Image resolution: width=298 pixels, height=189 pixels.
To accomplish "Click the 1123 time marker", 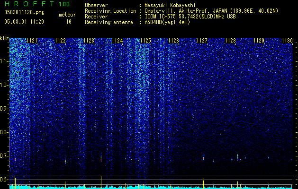I will (x=89, y=41).
